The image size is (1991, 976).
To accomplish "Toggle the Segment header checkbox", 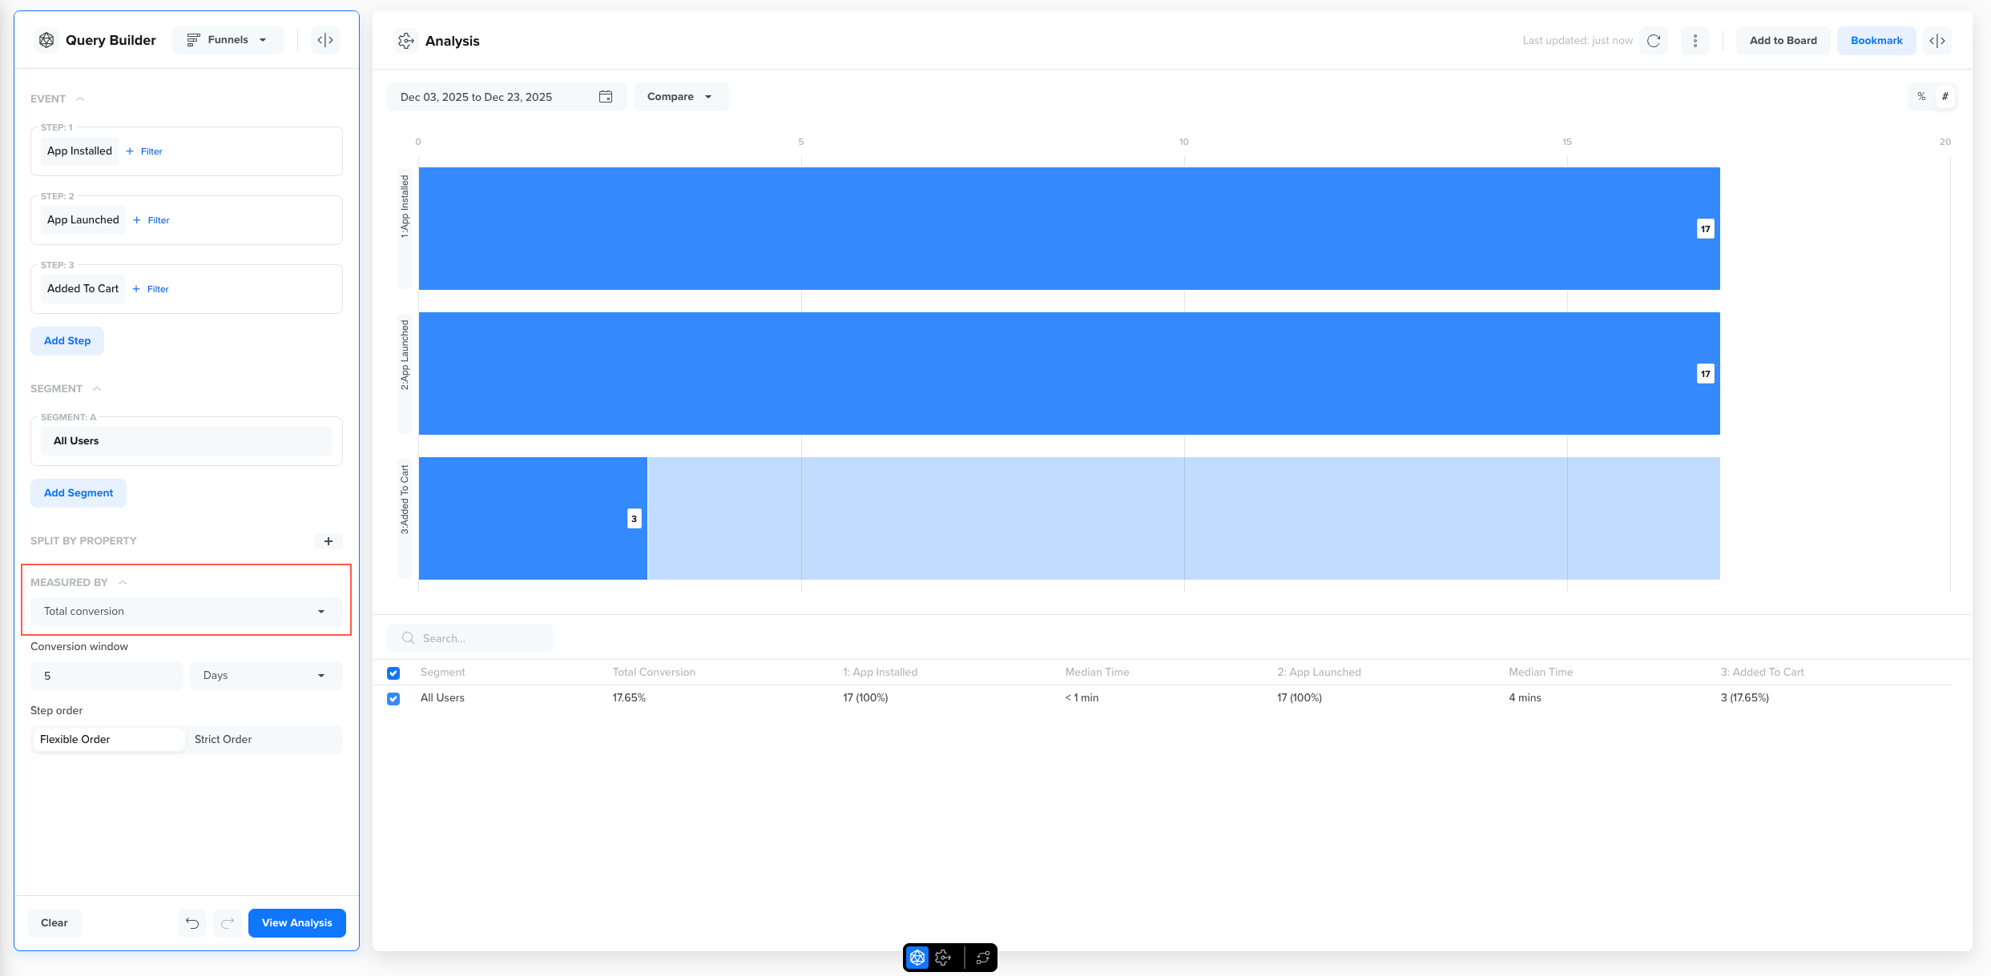I will click(393, 673).
